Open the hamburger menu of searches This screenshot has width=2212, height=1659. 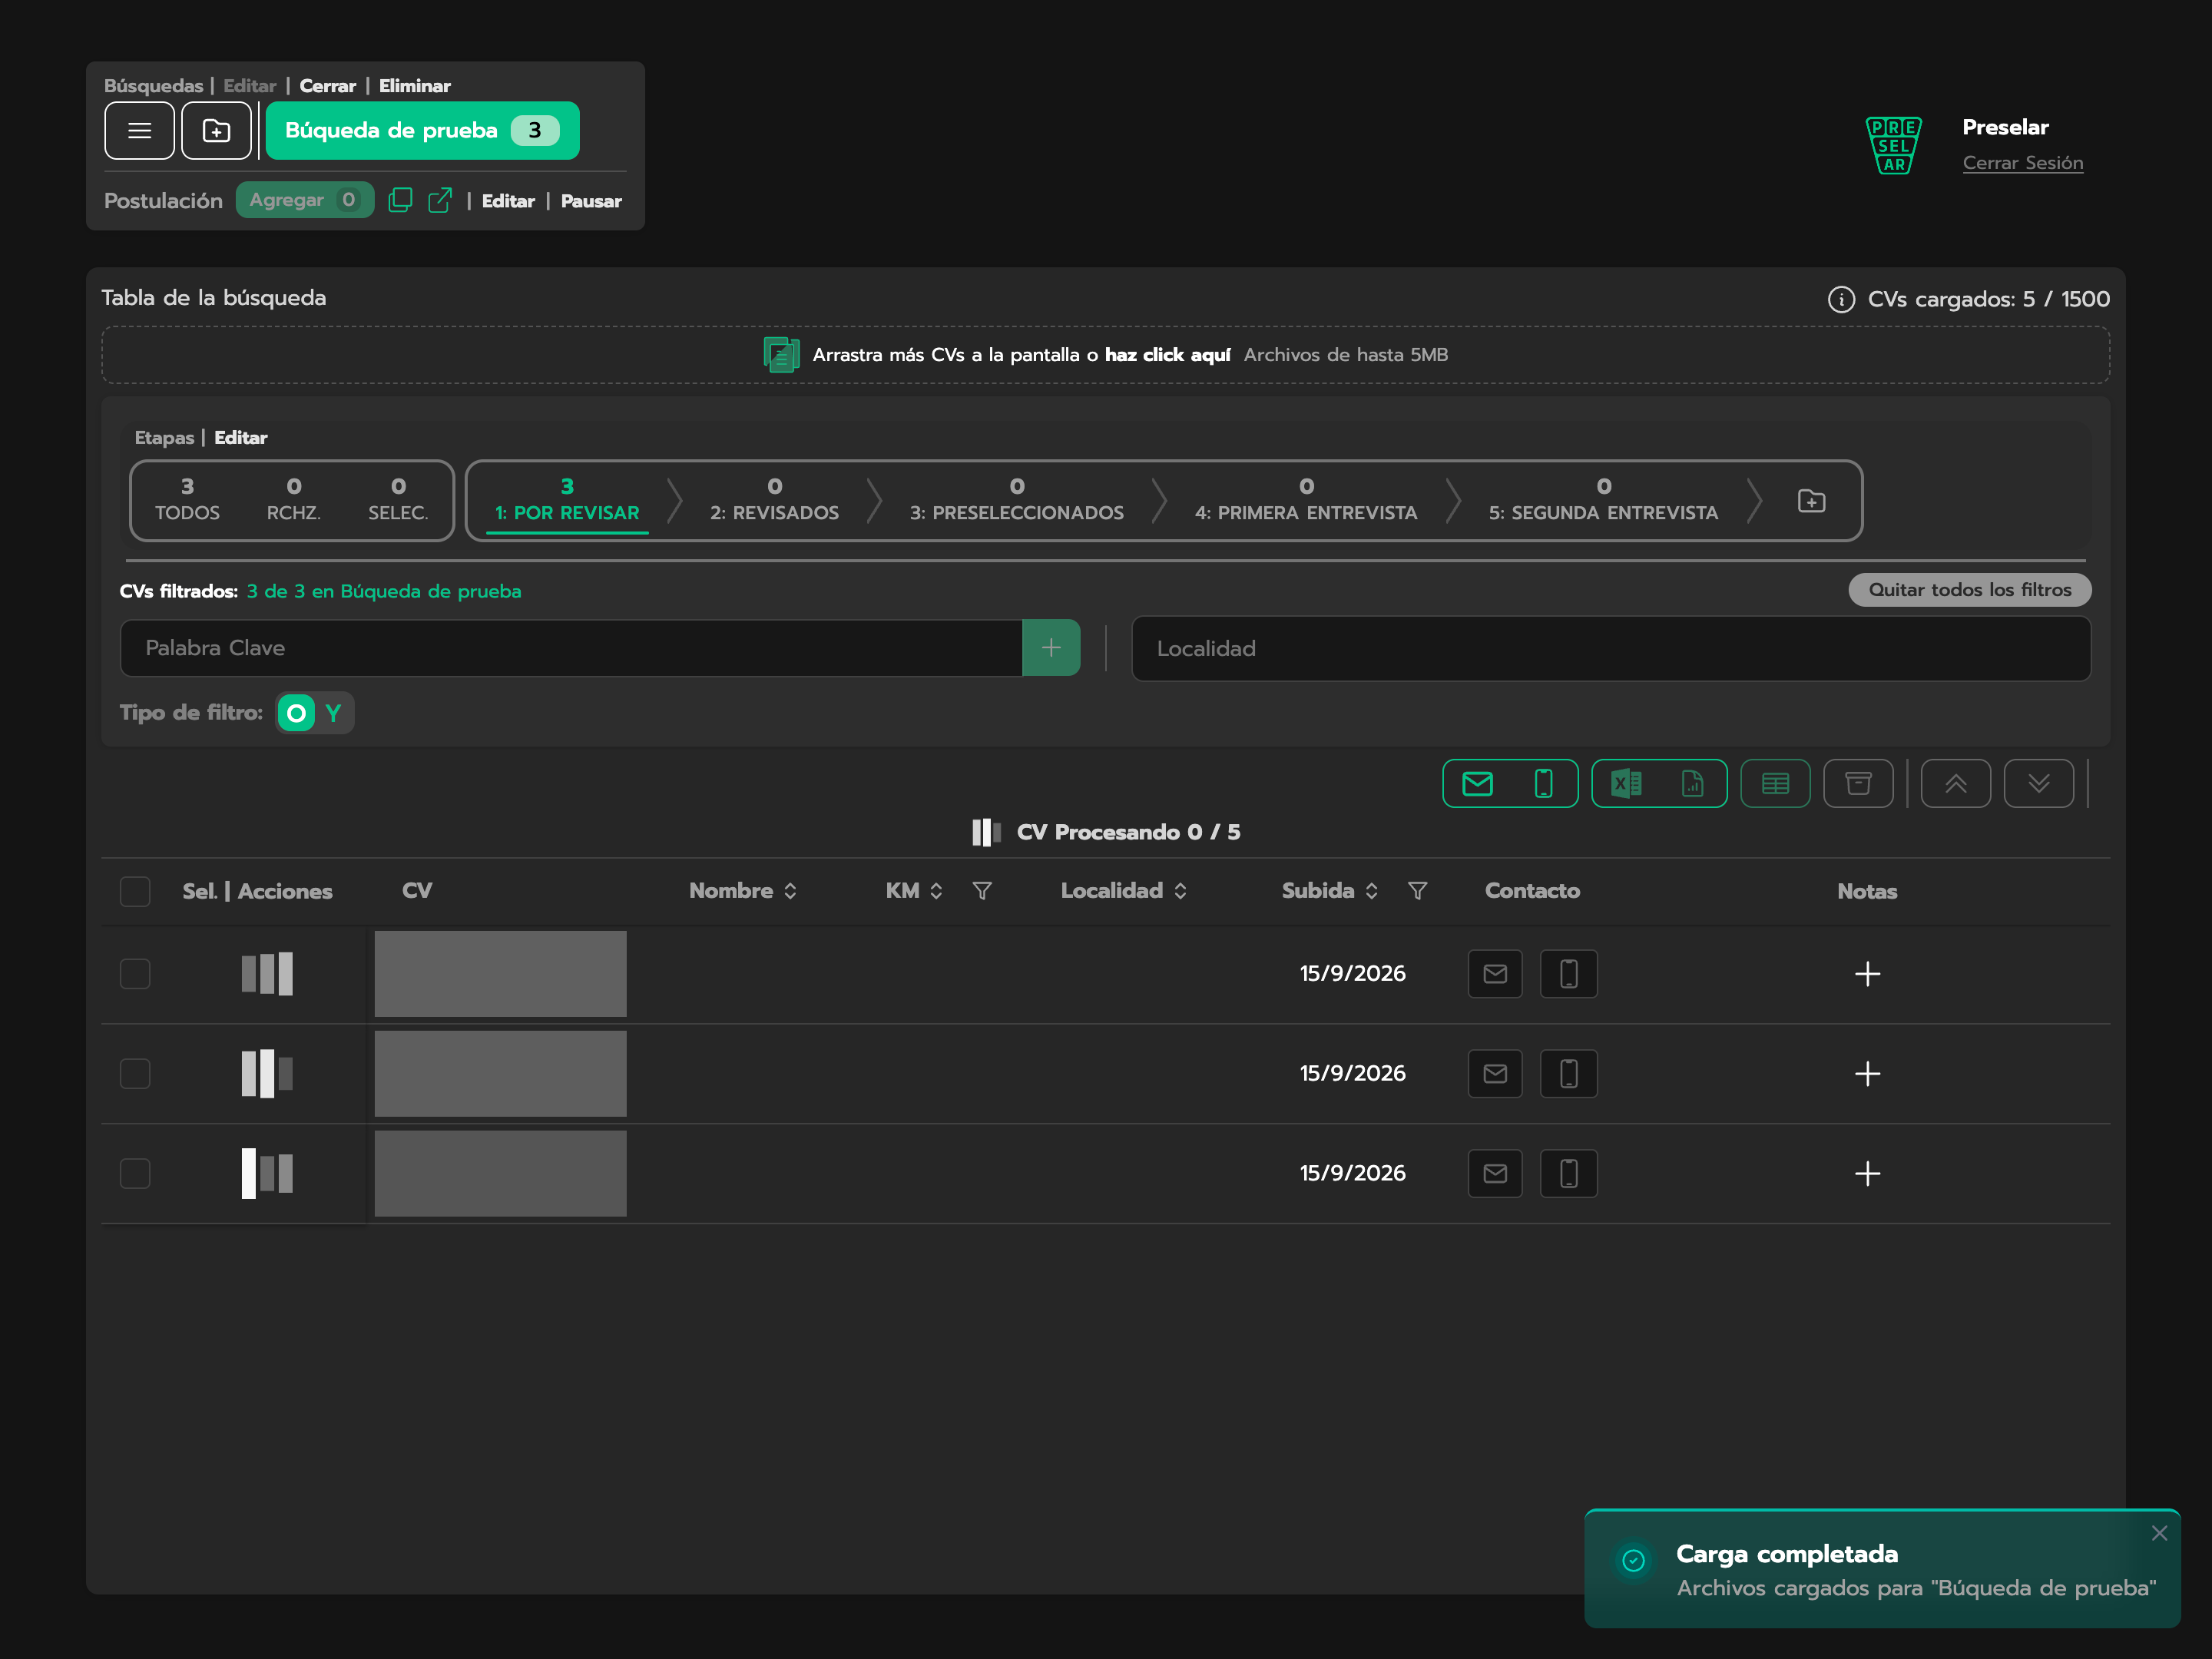point(139,130)
